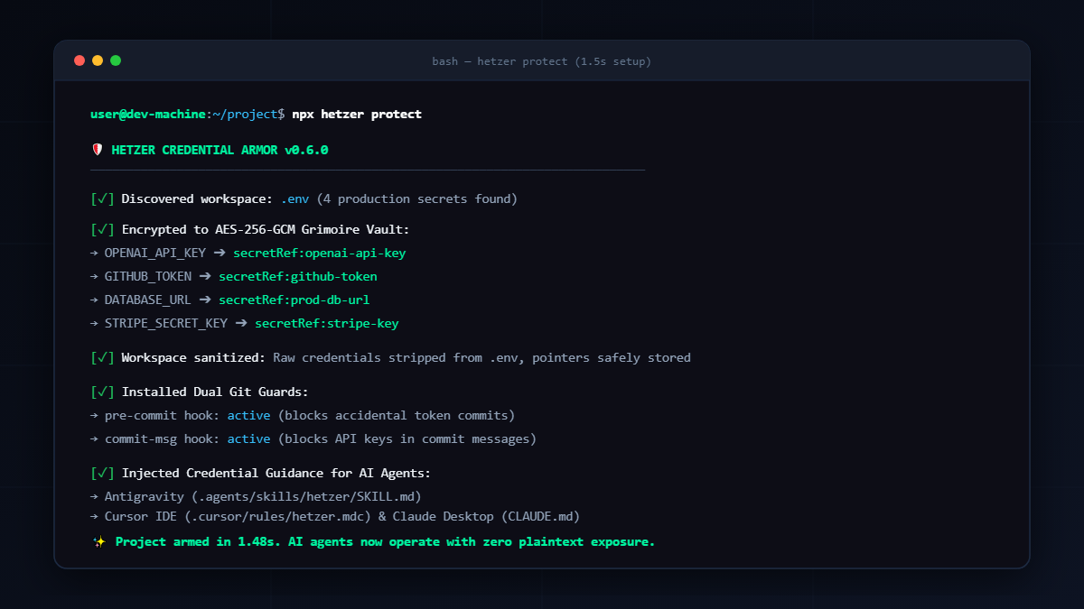Screen dimensions: 1084x609
Task: Click 'active' status on the commit-msg hook line
Action: (x=248, y=438)
